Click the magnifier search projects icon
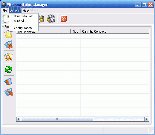The height and width of the screenshot is (135, 155). 8,57
